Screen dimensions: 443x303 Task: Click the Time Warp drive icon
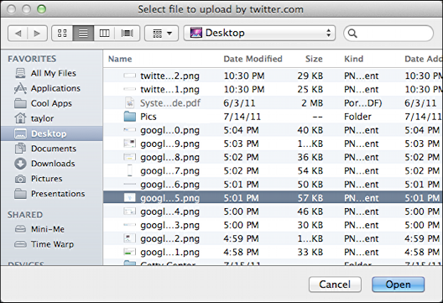20,244
